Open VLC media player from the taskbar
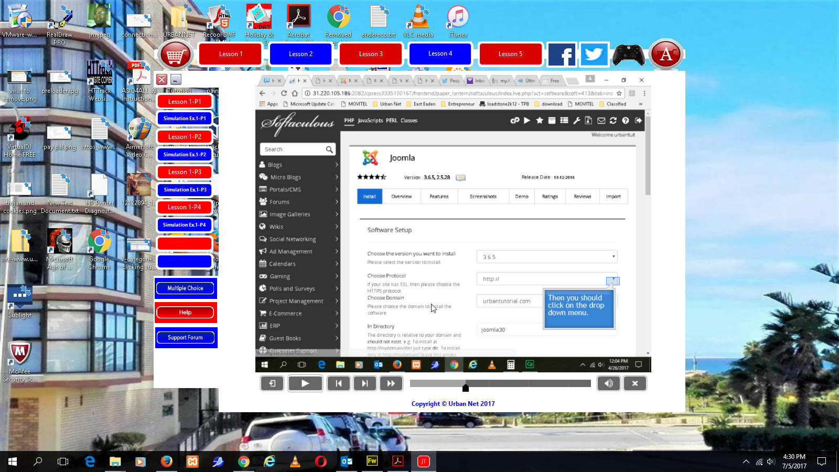The image size is (839, 472). click(x=295, y=462)
